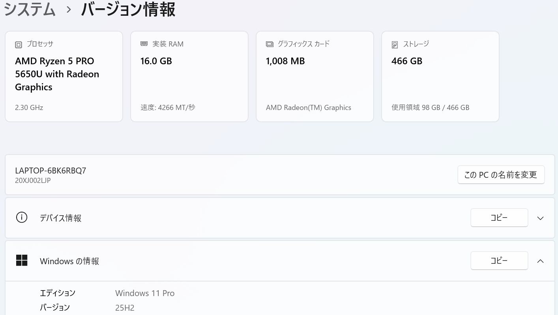558x315 pixels.
Task: Click the graphics card icon
Action: 270,44
